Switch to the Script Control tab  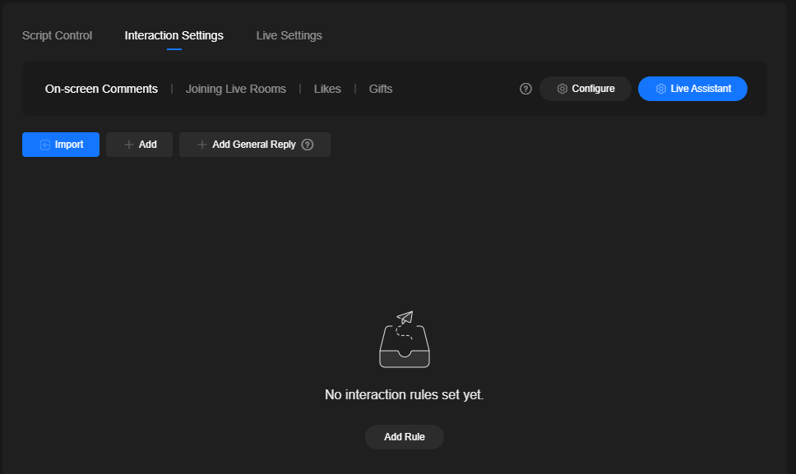tap(57, 35)
